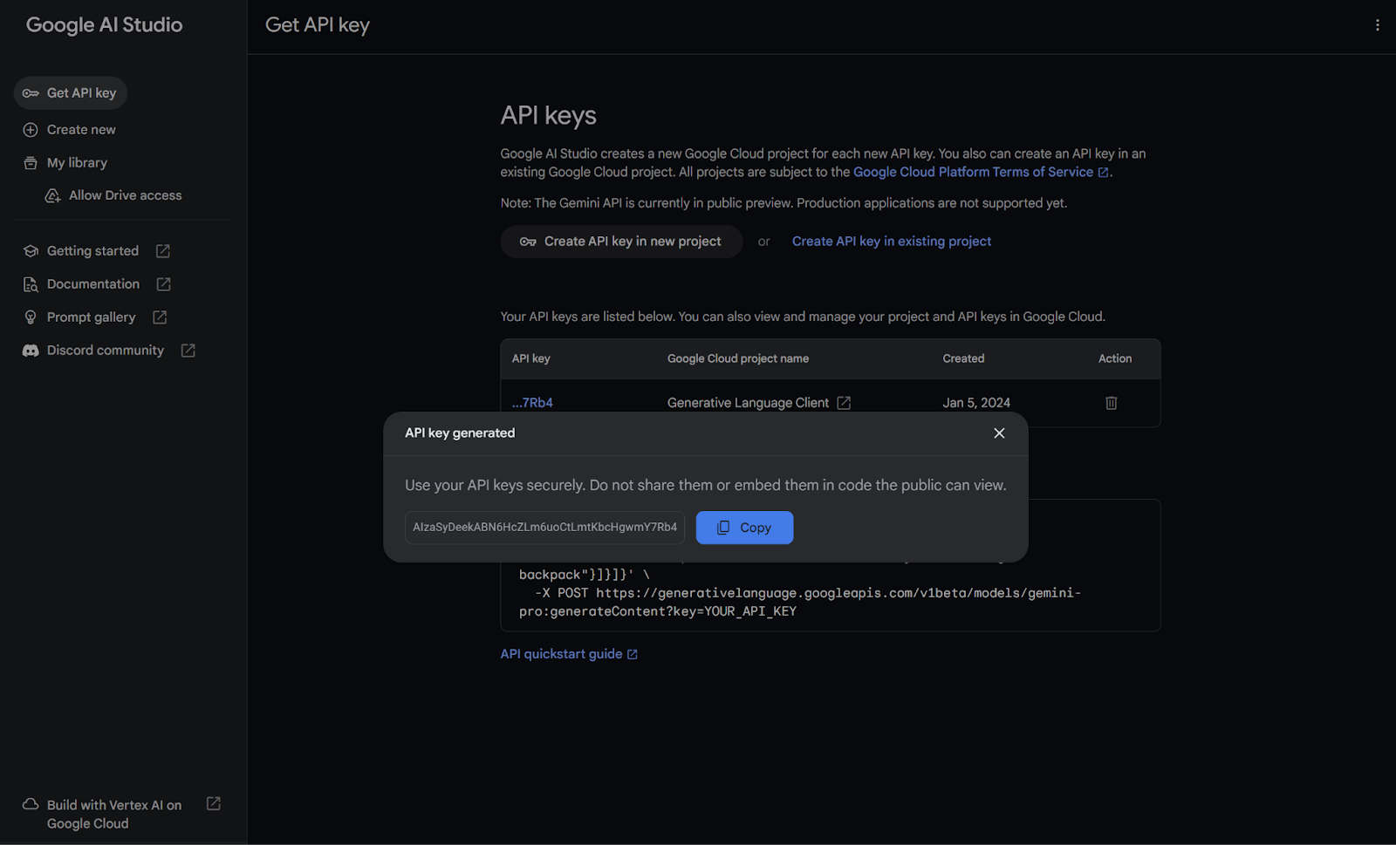Viewport: 1396px width, 845px height.
Task: Choose Allow Drive access in sidebar
Action: point(126,195)
